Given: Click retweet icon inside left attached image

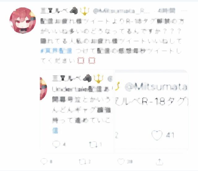Looking at the screenshot, I should point(93,145).
